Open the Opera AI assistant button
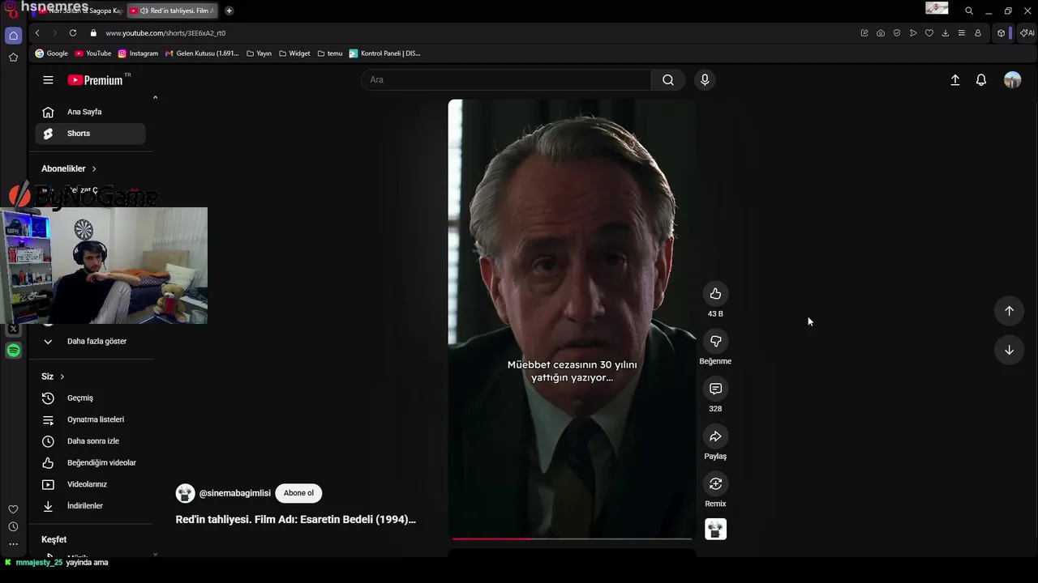The height and width of the screenshot is (583, 1038). click(1027, 33)
